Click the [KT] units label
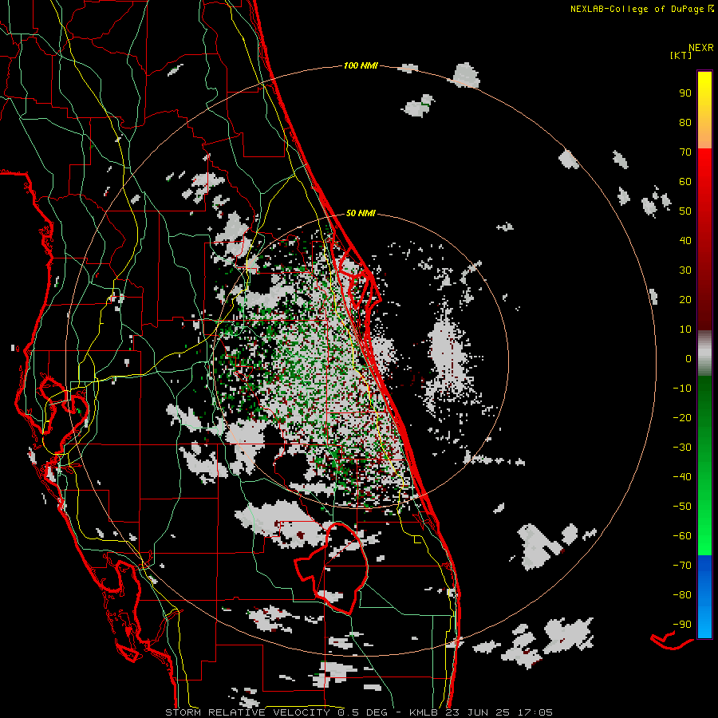718x718 pixels. point(681,55)
